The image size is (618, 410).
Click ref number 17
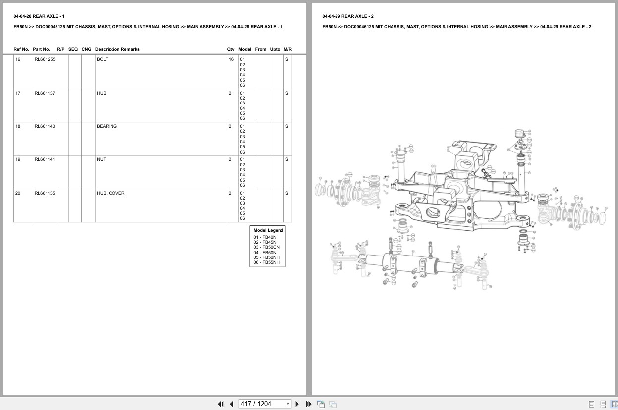(18, 93)
